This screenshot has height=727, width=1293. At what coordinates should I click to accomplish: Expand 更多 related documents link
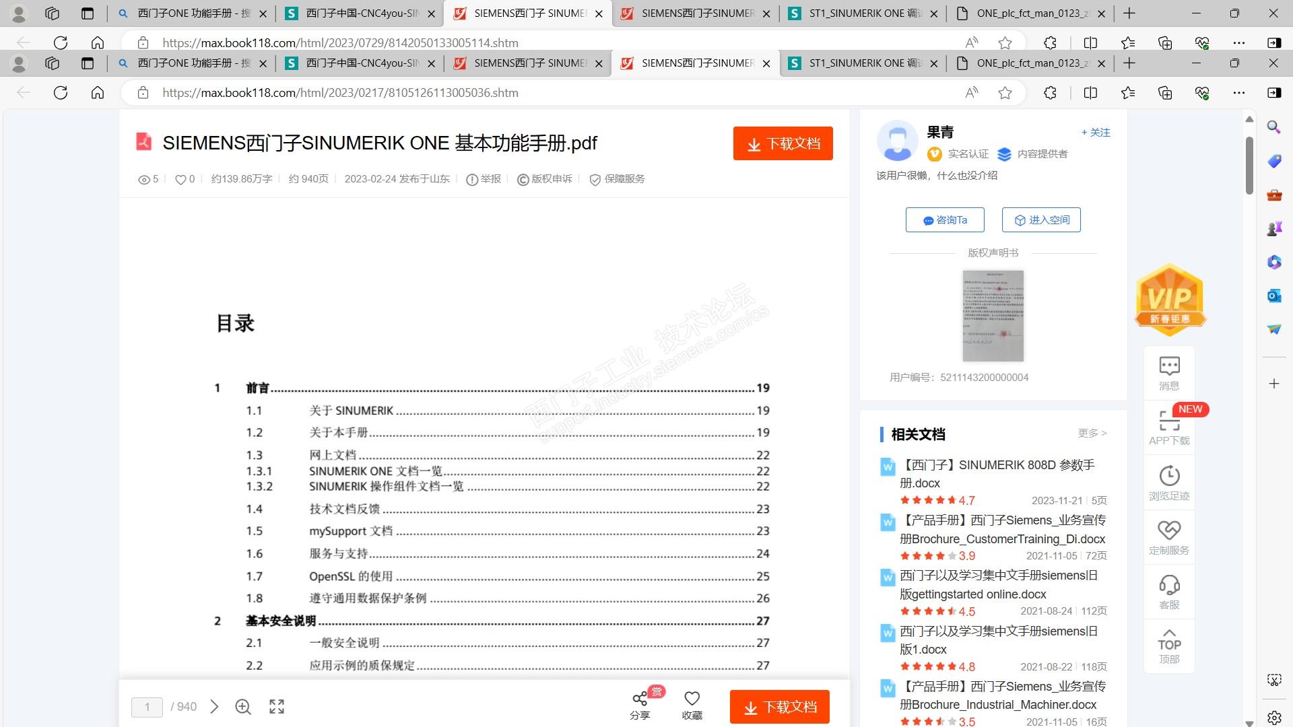click(x=1092, y=434)
